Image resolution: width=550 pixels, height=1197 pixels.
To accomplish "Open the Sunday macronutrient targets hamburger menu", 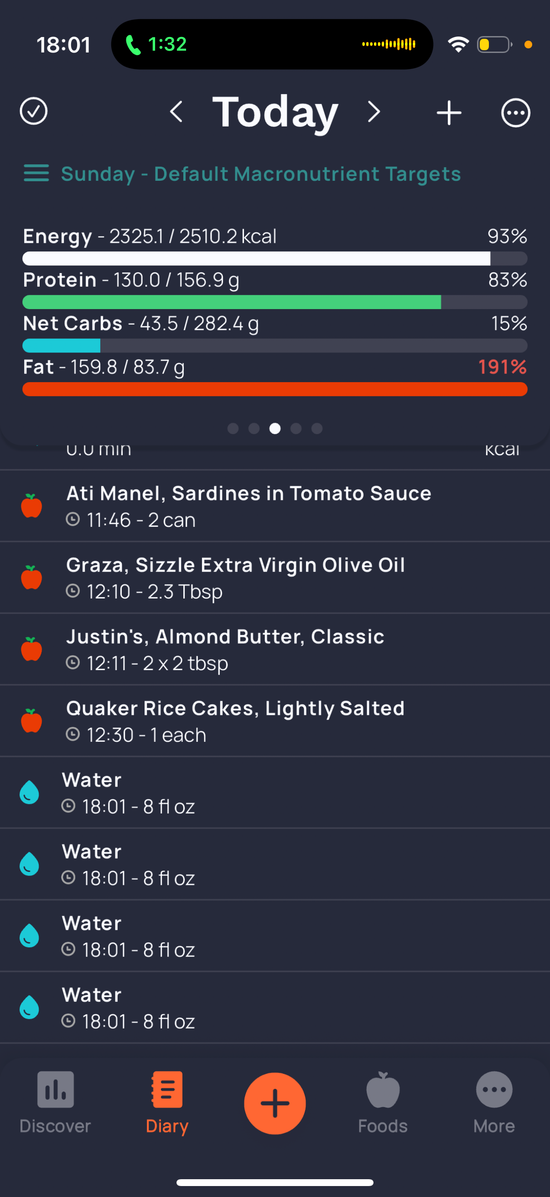I will [36, 173].
